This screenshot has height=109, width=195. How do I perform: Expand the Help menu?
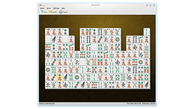tap(63, 8)
